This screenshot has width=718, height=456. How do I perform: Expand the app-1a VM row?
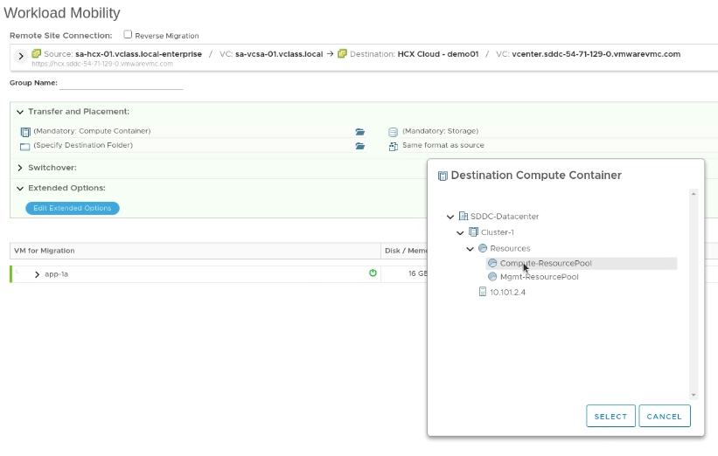click(37, 274)
